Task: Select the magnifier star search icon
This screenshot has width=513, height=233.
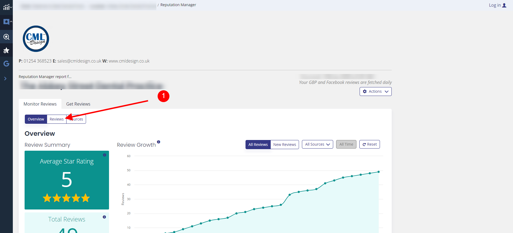Action: (x=6, y=37)
